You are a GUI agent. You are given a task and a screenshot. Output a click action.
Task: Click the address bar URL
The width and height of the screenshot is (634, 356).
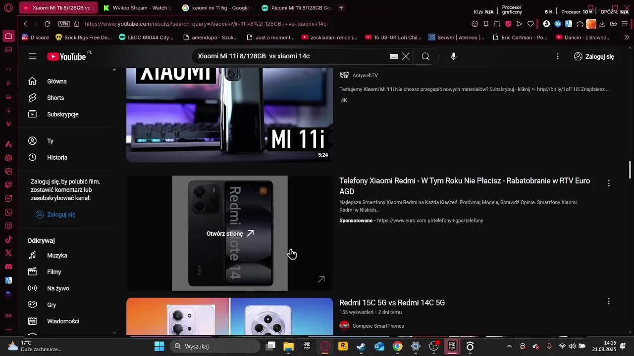[206, 24]
